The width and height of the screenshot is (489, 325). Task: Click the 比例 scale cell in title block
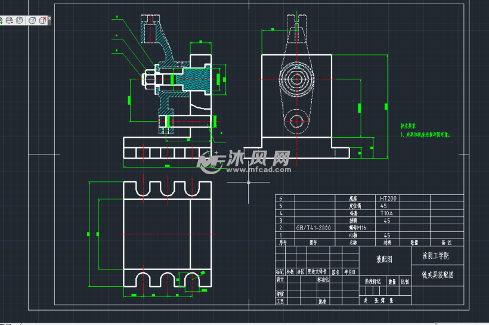click(x=405, y=282)
